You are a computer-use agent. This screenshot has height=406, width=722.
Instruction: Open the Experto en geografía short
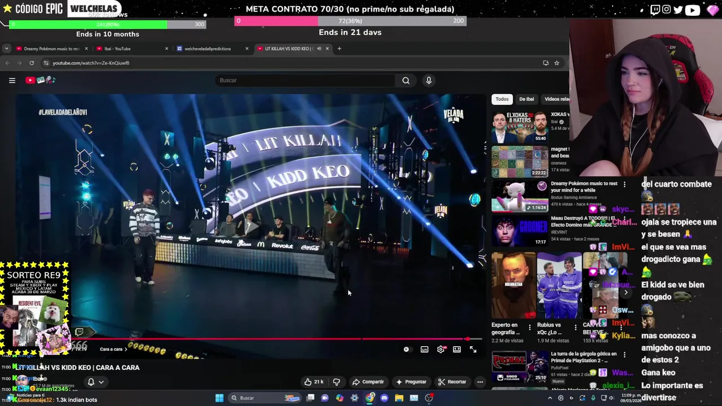(x=513, y=286)
